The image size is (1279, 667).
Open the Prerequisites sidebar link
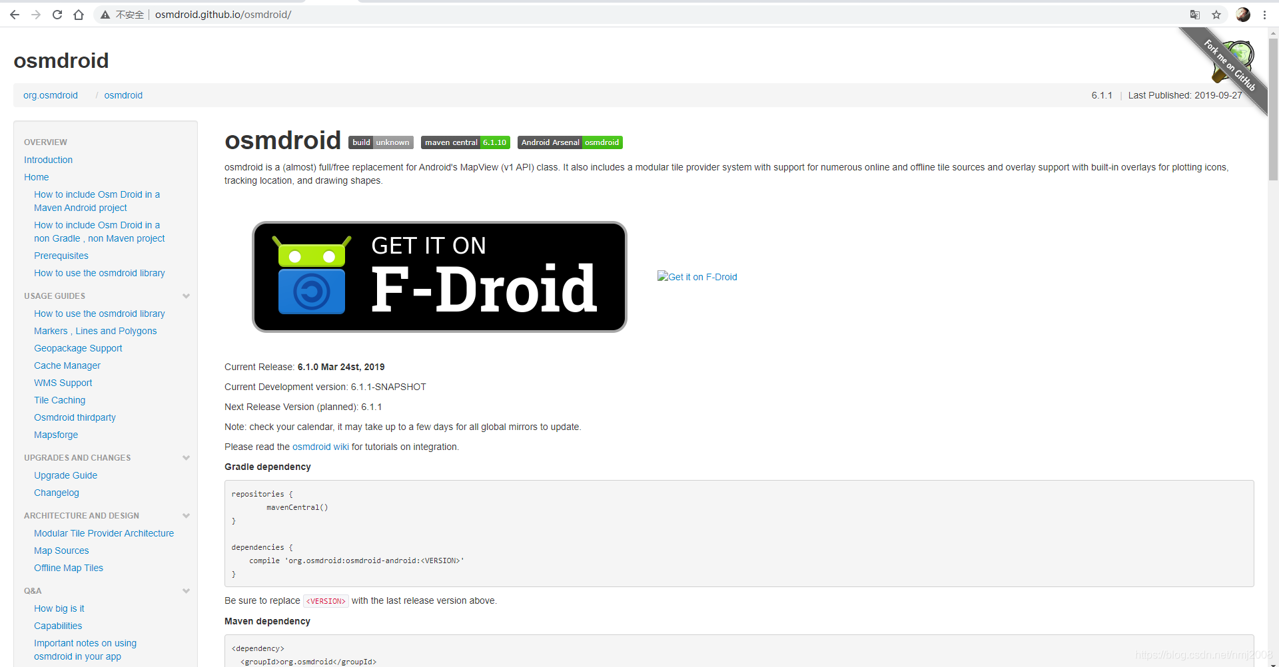pyautogui.click(x=61, y=256)
